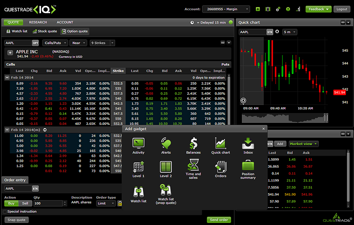Screen dimensions: 354x225
Task: Click the circular icon beside chart STK button
Action: pos(277,32)
